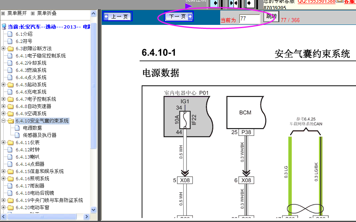The width and height of the screenshot is (356, 222).
Task: Expand the 6.4.19中央门锁与车身防盗系统 node
Action: (3, 200)
